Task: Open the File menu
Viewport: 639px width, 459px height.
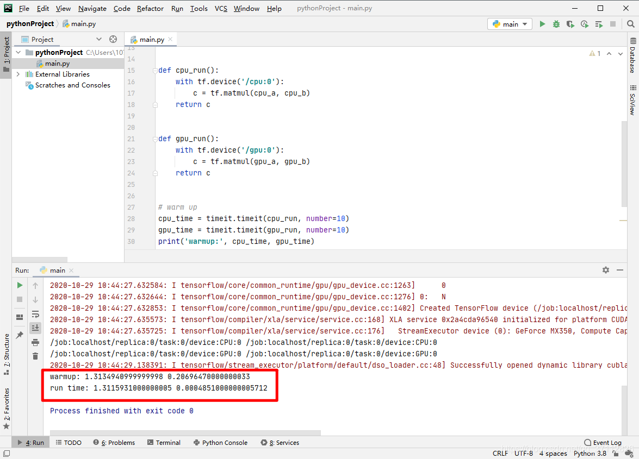Action: point(24,8)
